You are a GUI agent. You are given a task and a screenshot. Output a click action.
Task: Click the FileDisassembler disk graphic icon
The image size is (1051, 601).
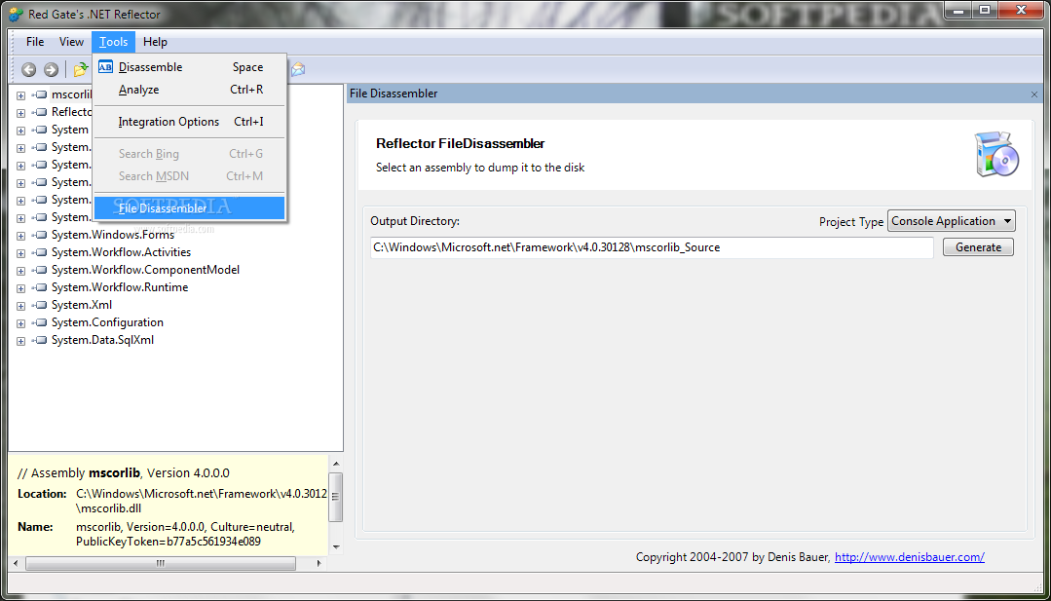coord(996,154)
